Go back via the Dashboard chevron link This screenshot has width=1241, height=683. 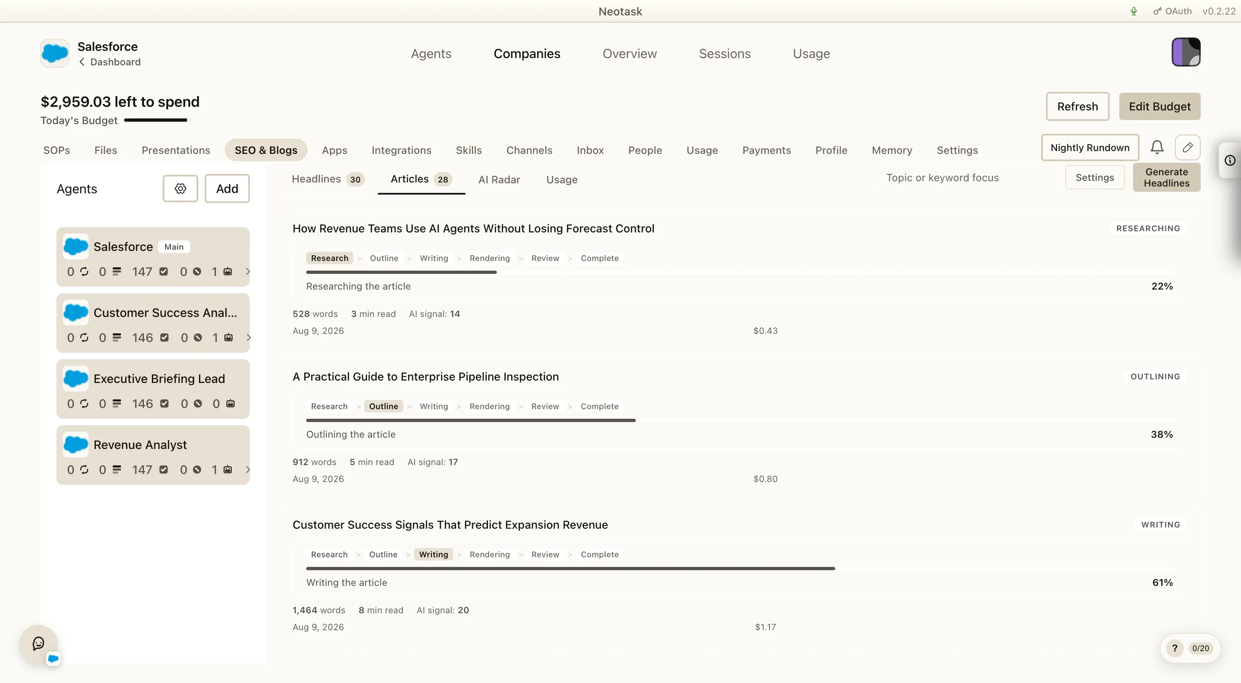pyautogui.click(x=110, y=62)
